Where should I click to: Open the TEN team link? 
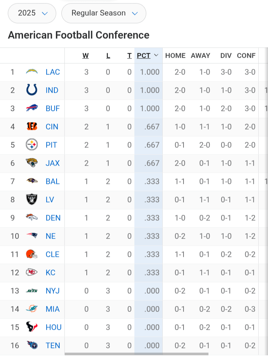point(52,345)
